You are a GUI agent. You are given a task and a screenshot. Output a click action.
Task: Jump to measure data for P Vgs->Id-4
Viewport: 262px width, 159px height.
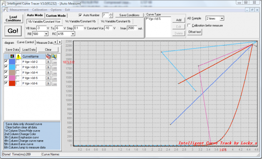(54, 73)
